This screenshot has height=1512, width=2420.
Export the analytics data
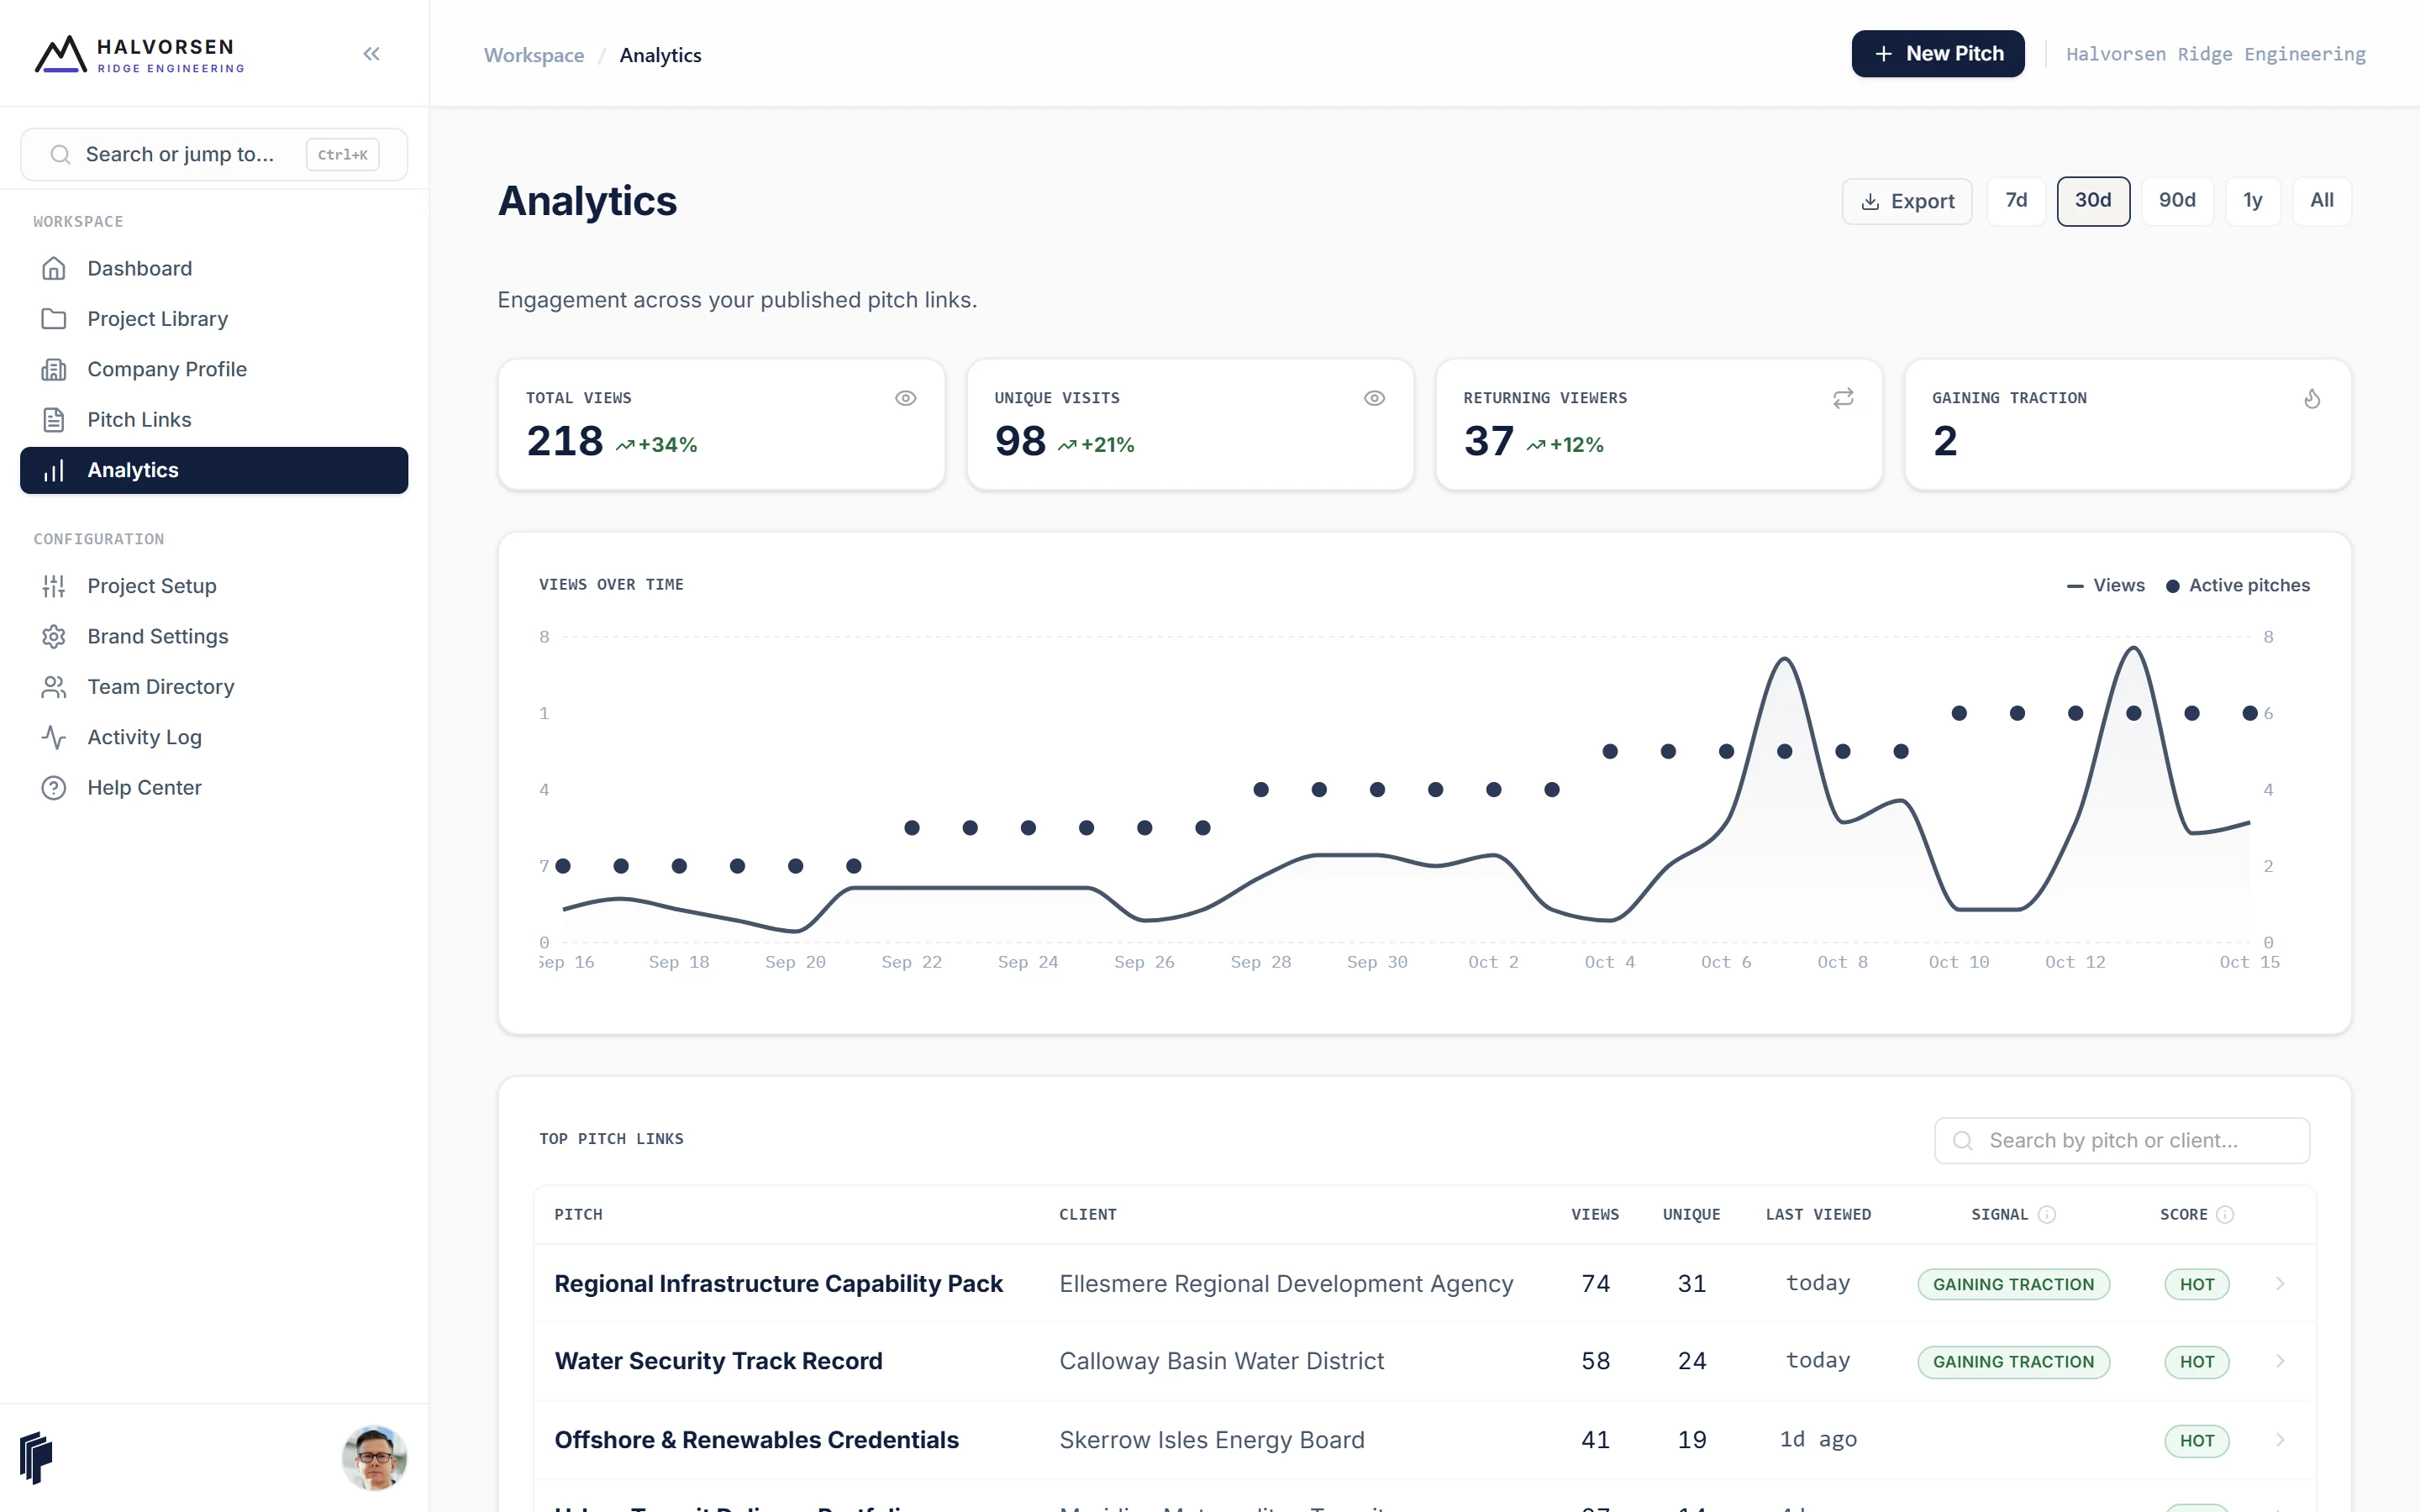coord(1906,201)
